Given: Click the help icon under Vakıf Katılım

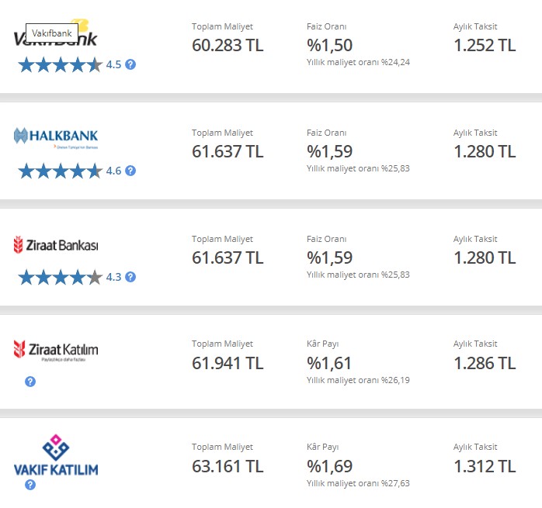Looking at the screenshot, I should pos(30,485).
